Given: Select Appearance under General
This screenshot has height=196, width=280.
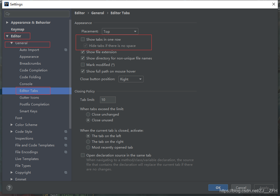Looking at the screenshot, I should (29, 57).
